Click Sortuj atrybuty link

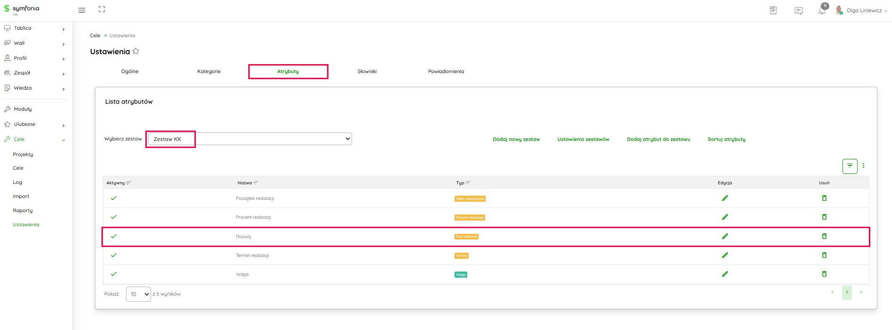726,140
